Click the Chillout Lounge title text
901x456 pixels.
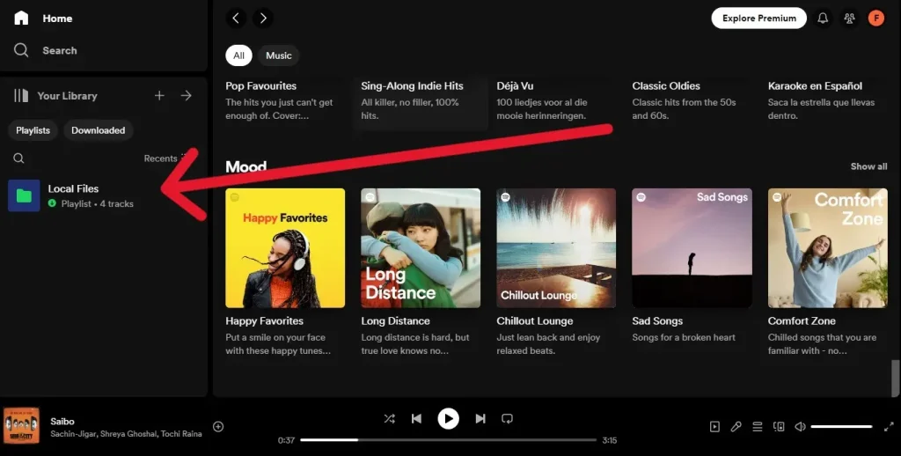point(534,320)
